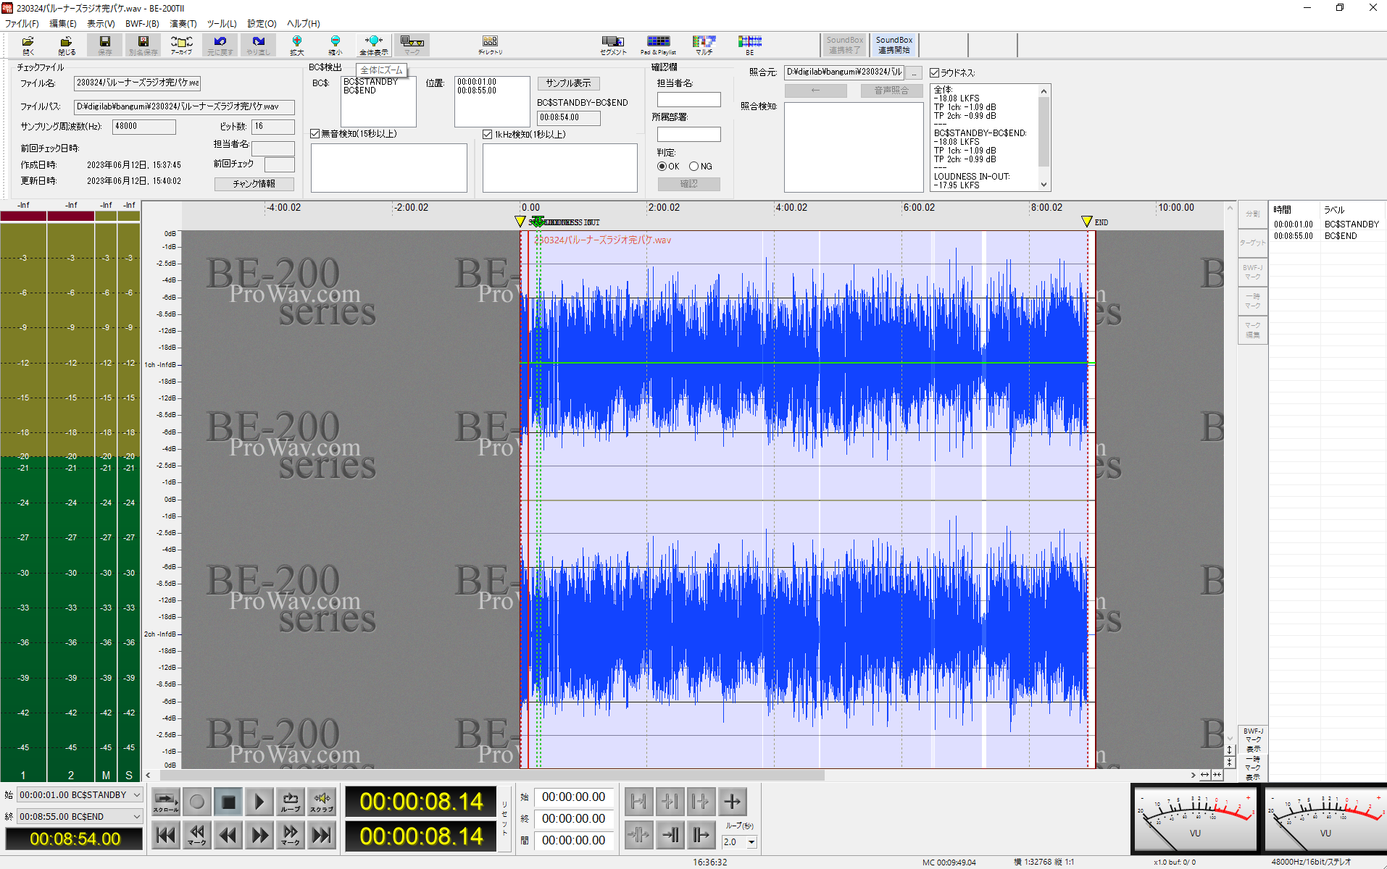The image size is (1387, 869).
Task: Browse for 照合元 file with the ... button
Action: click(915, 73)
